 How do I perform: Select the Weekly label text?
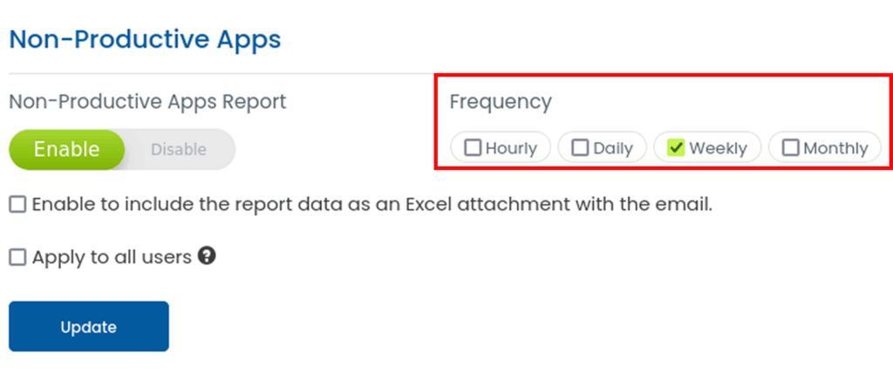(718, 148)
